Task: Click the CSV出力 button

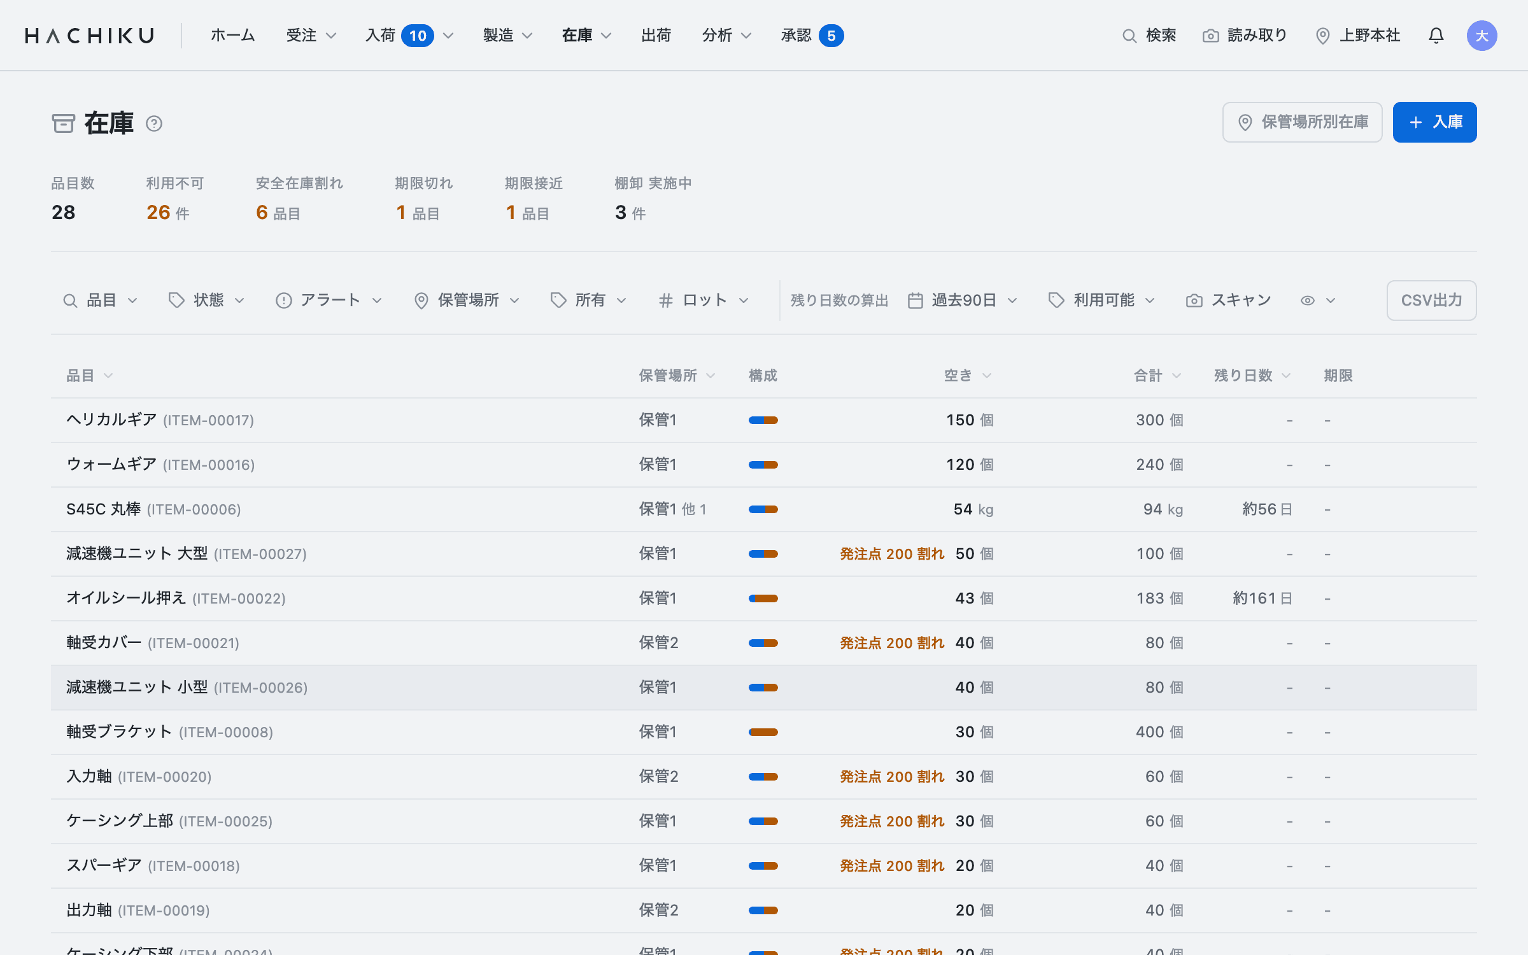Action: 1431,301
